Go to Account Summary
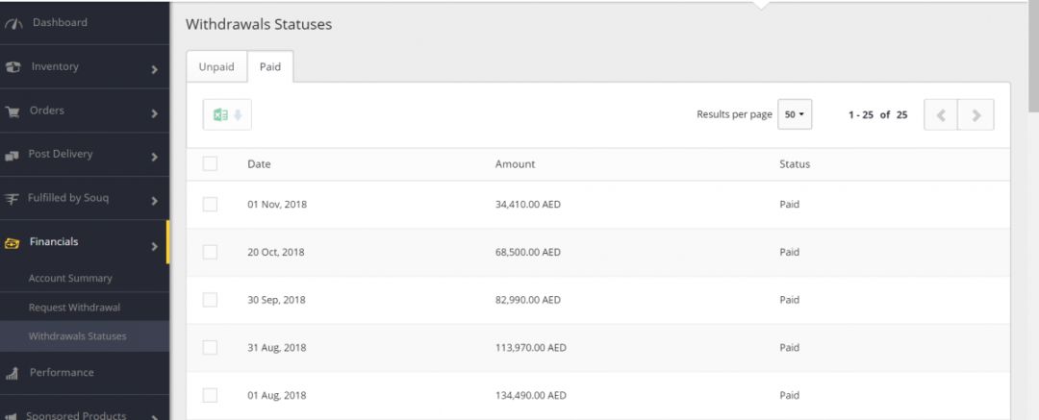 [70, 279]
